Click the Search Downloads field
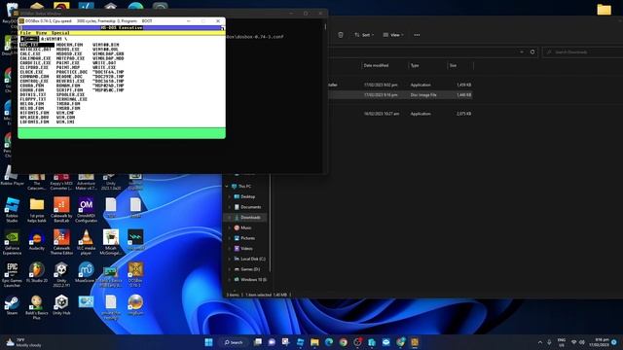Viewport: 623px width, 350px height. pos(582,52)
